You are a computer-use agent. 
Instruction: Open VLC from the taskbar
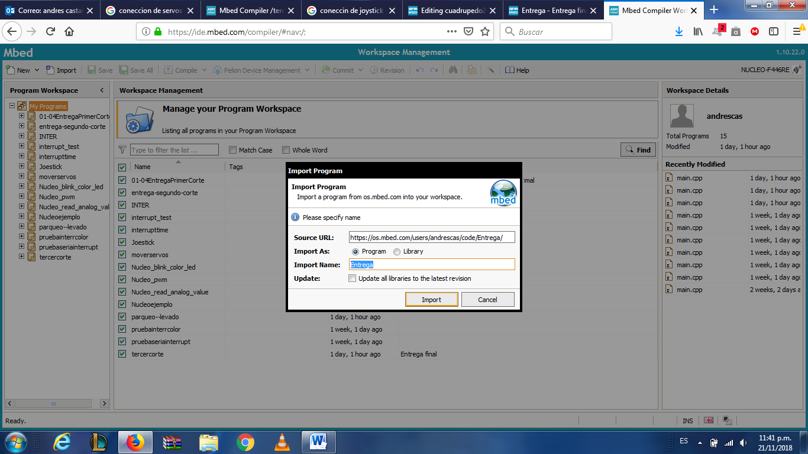[283, 442]
